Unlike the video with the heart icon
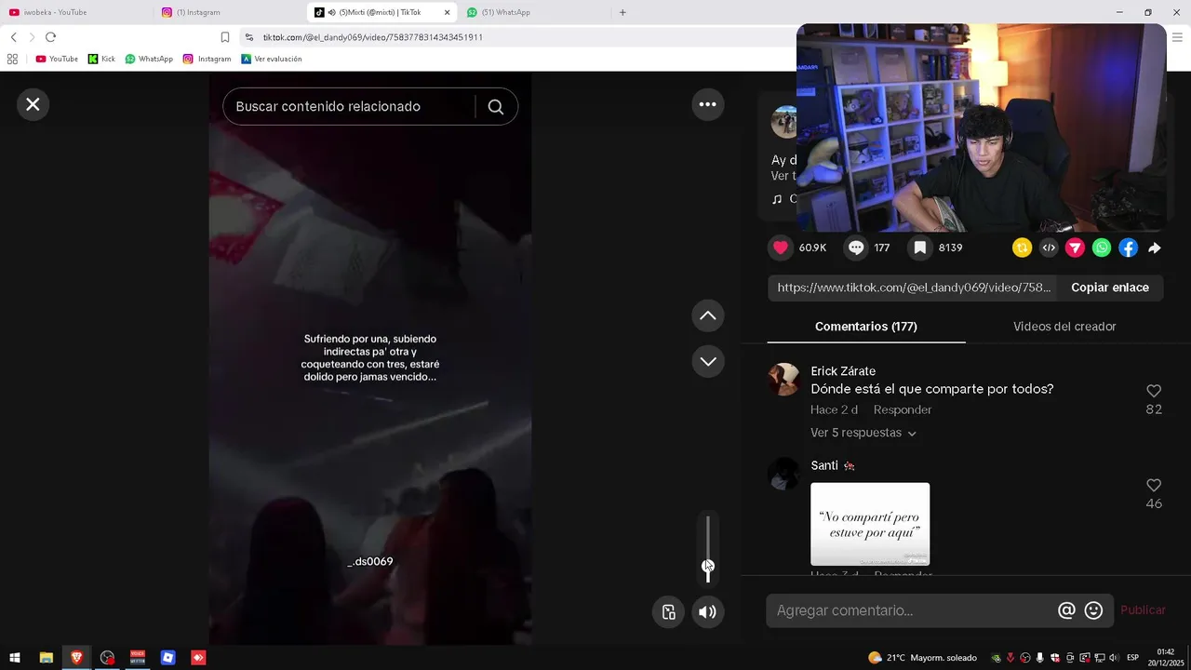Screen dimensions: 1191x670 click(781, 248)
